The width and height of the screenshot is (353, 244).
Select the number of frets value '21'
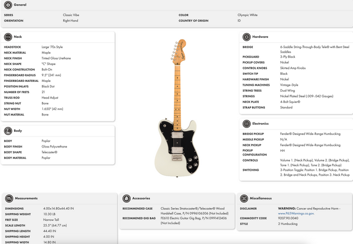tap(43, 92)
